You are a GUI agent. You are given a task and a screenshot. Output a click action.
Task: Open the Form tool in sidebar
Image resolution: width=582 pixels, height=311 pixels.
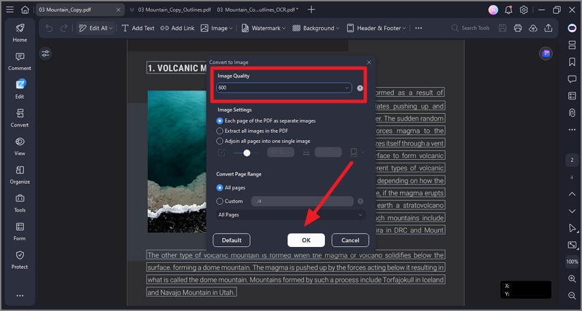pyautogui.click(x=20, y=231)
